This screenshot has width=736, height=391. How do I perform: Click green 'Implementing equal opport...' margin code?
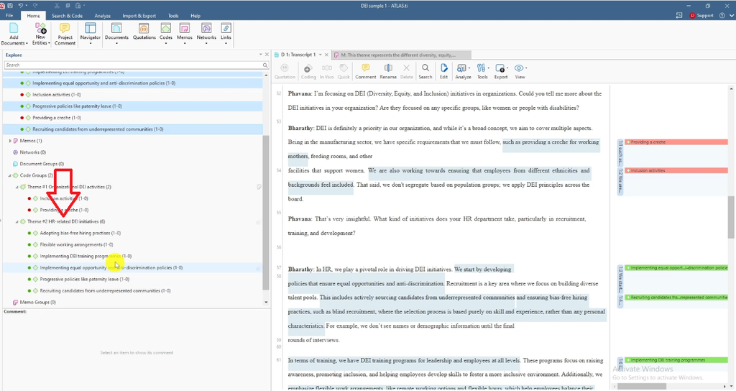pyautogui.click(x=676, y=267)
